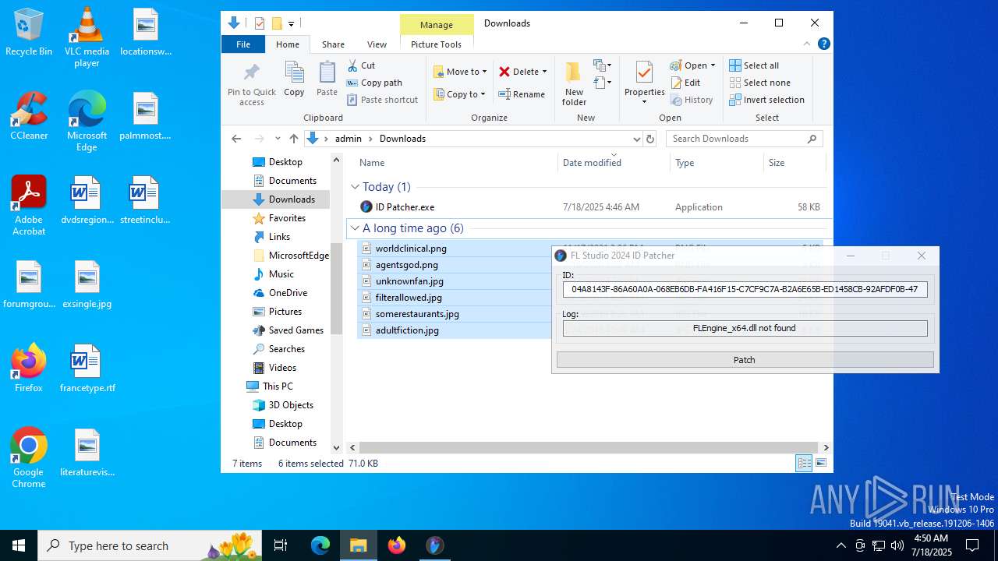Click the Patch button
The width and height of the screenshot is (998, 561).
pyautogui.click(x=745, y=360)
